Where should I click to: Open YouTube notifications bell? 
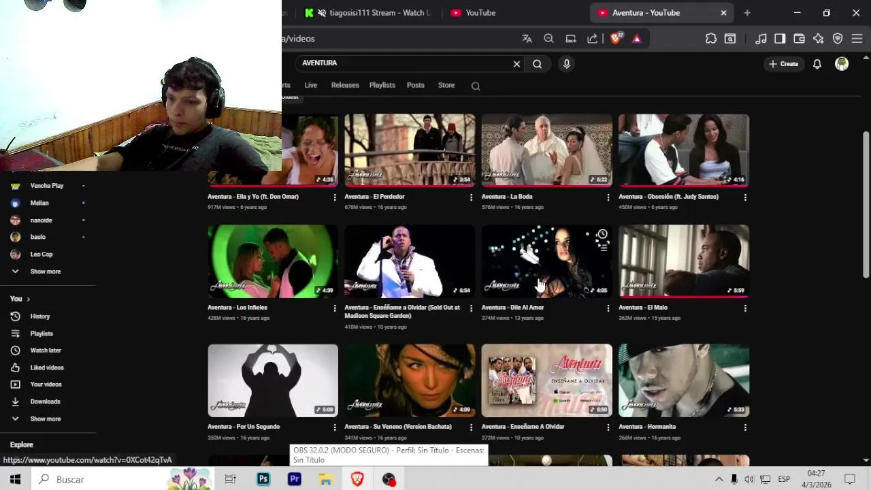817,64
